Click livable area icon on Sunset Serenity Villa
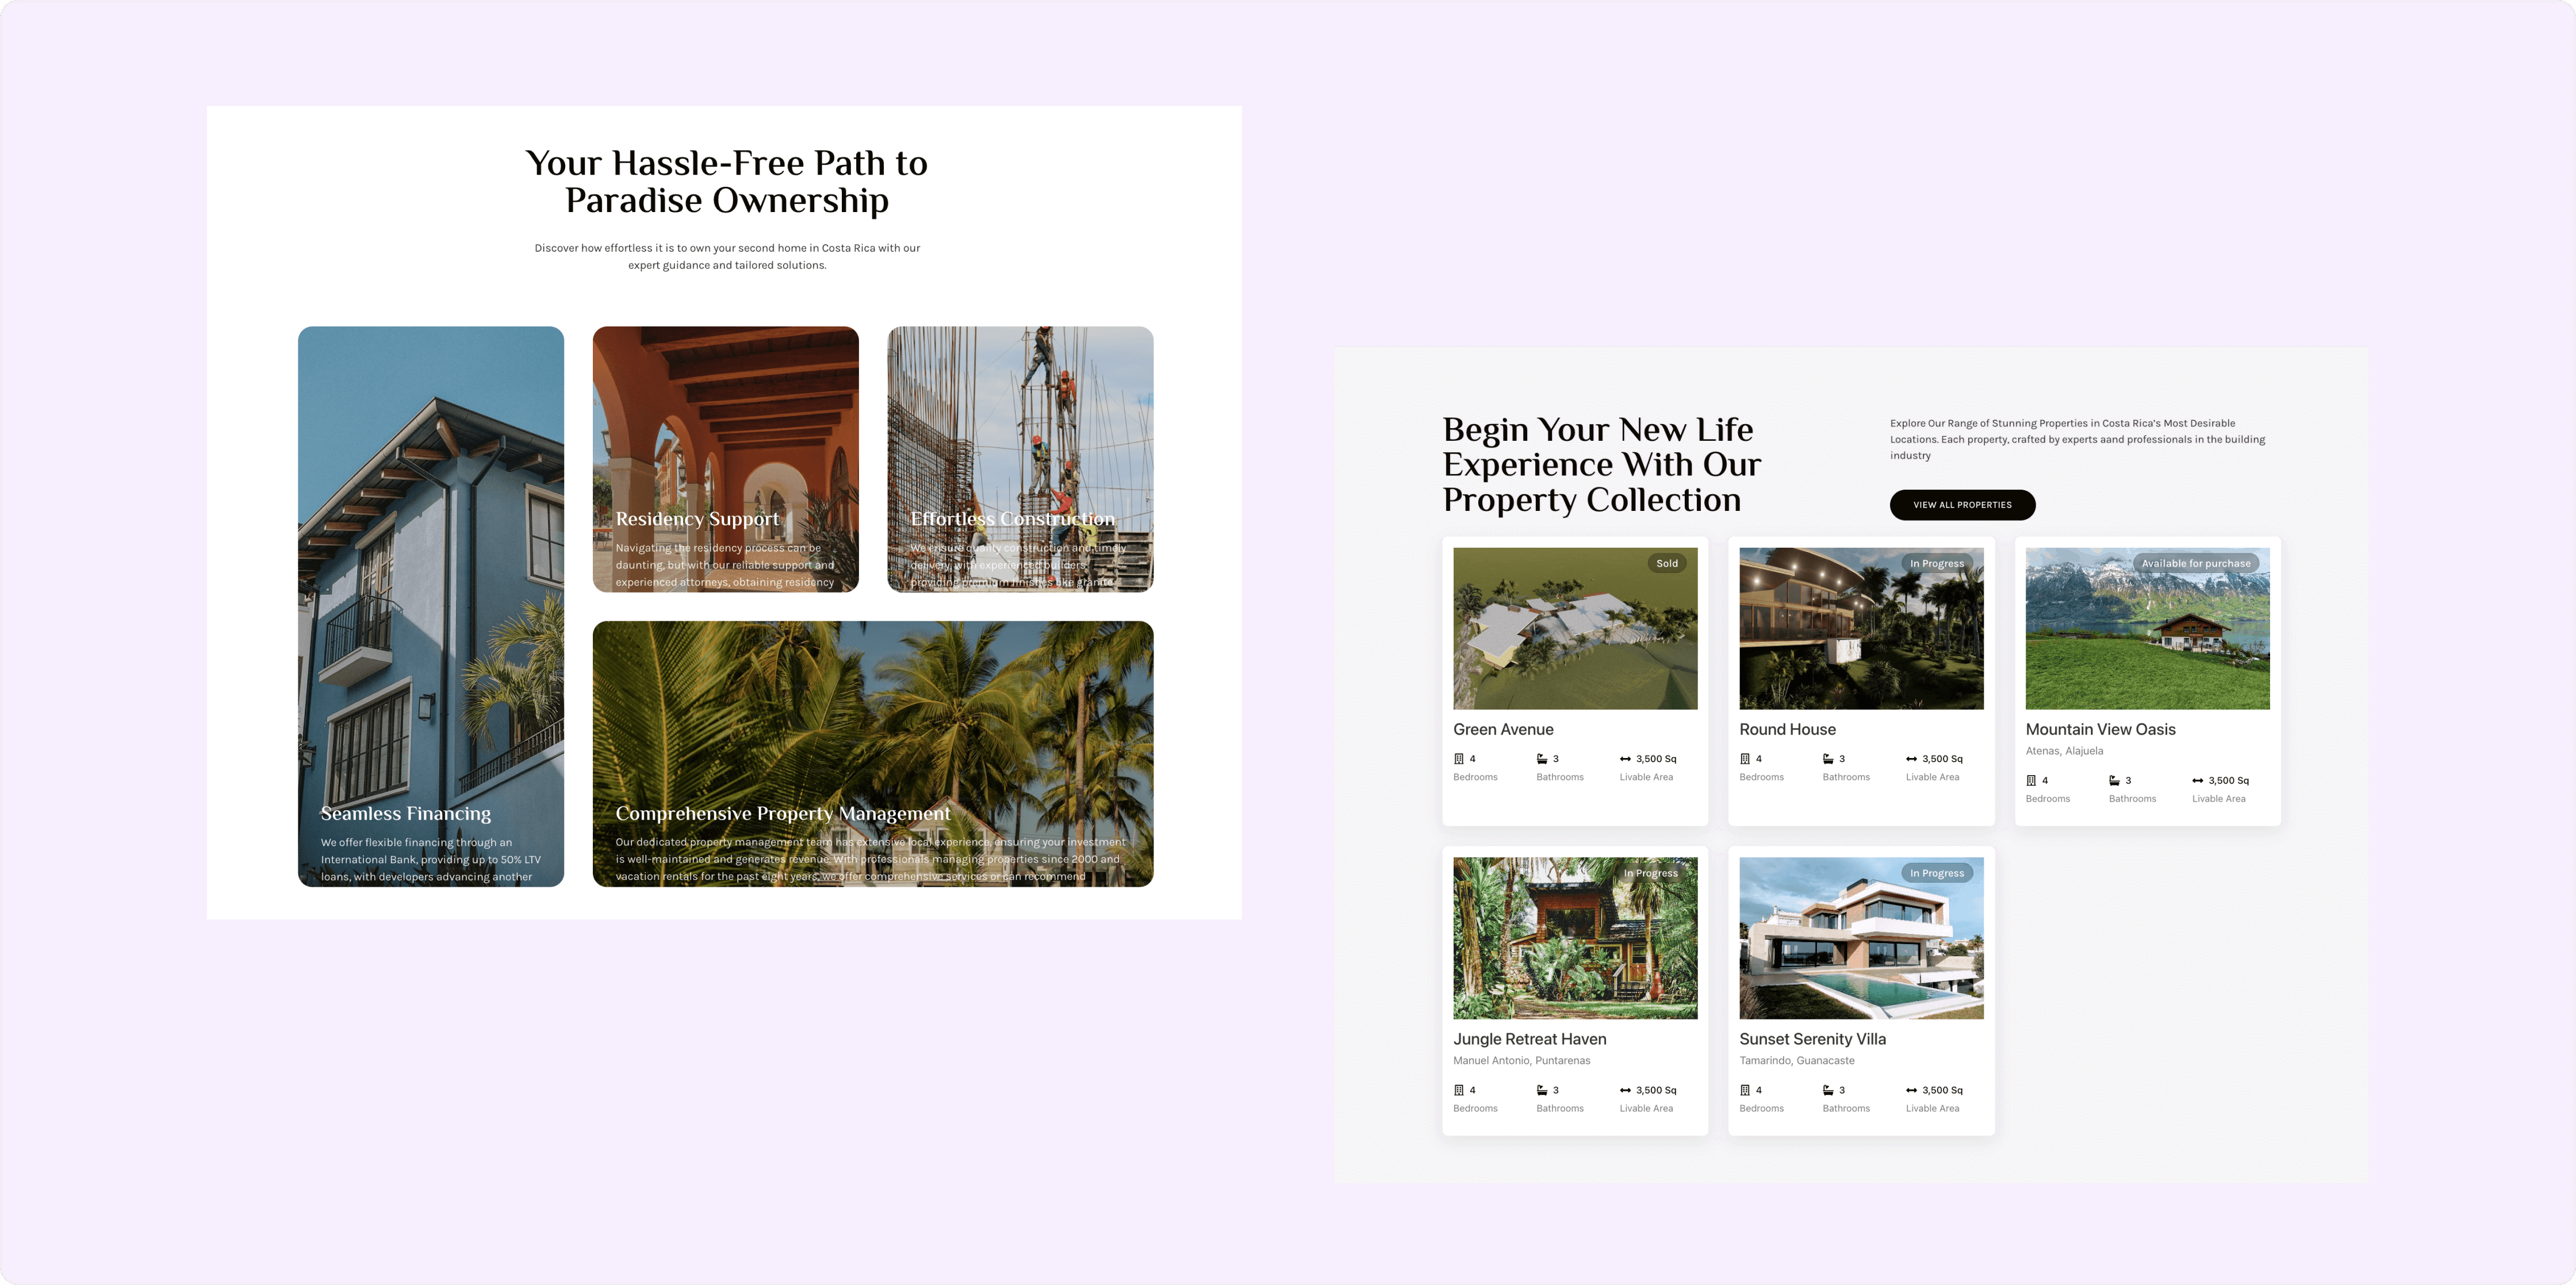 click(x=1911, y=1090)
